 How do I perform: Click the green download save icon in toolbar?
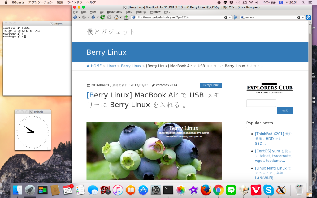click(127, 17)
